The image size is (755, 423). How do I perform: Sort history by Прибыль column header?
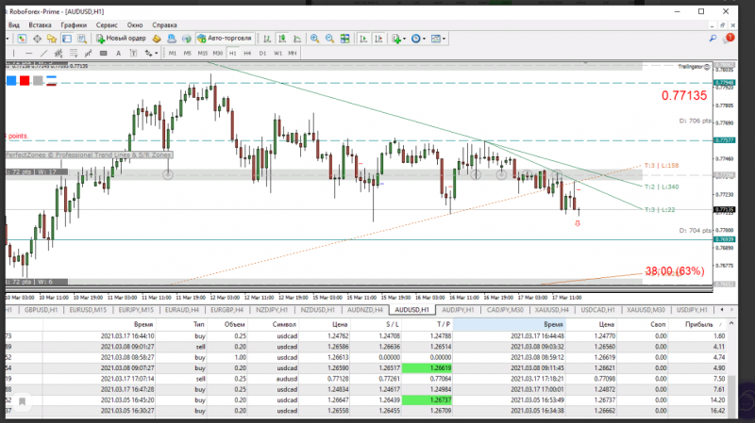pyautogui.click(x=699, y=324)
